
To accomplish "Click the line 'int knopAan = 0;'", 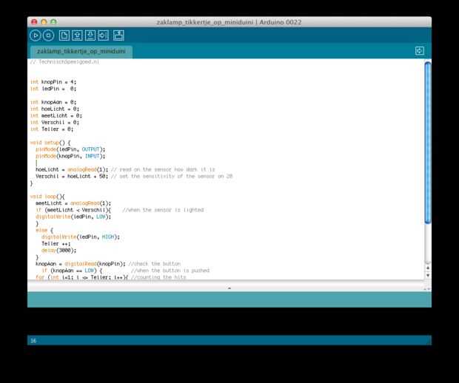I will coord(53,102).
